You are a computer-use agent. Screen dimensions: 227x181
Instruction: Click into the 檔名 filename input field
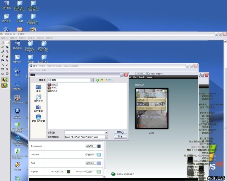point(85,132)
